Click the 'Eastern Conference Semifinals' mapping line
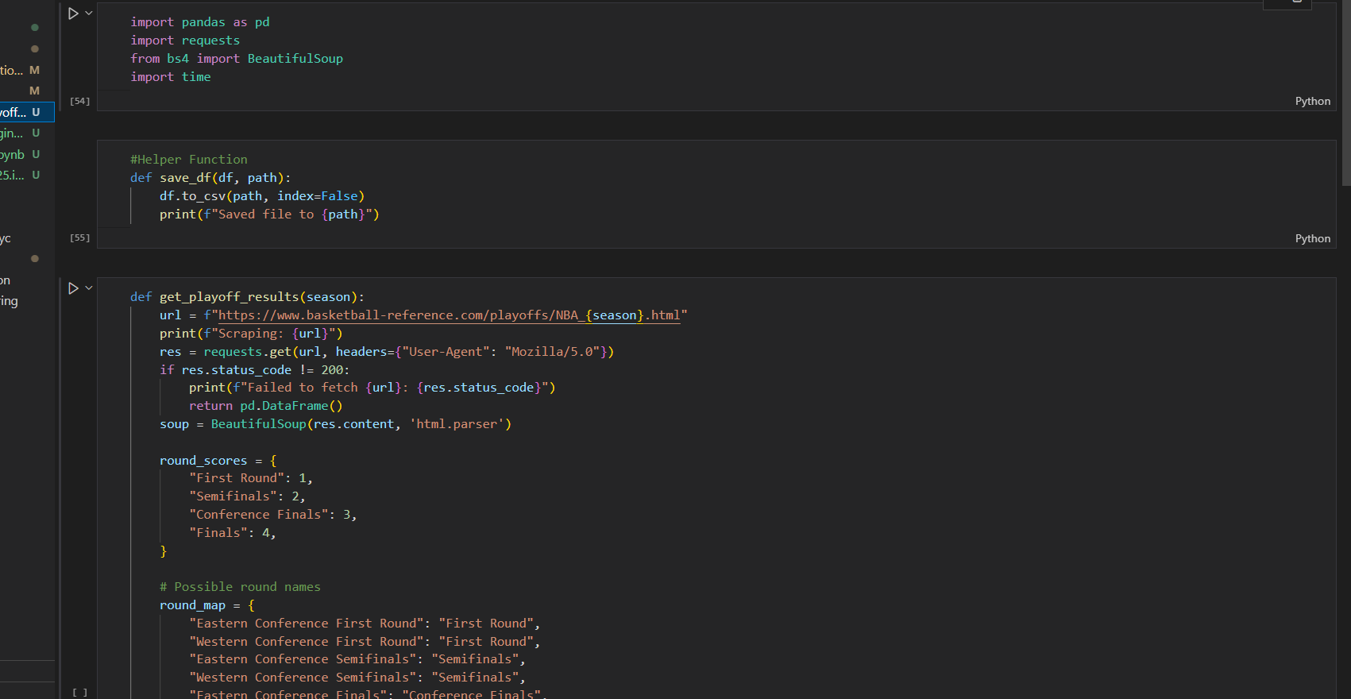The width and height of the screenshot is (1351, 699). [x=357, y=659]
